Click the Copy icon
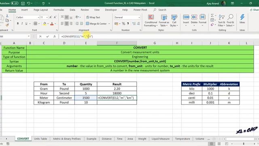The image size is (259, 146). 7,20
